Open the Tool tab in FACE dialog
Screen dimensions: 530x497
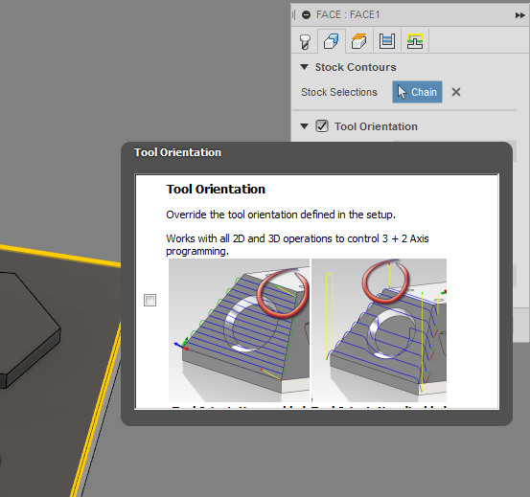pyautogui.click(x=305, y=41)
